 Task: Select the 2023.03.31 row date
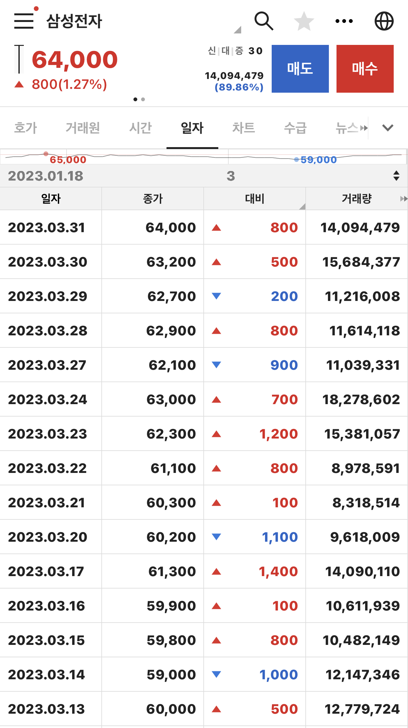tap(47, 228)
